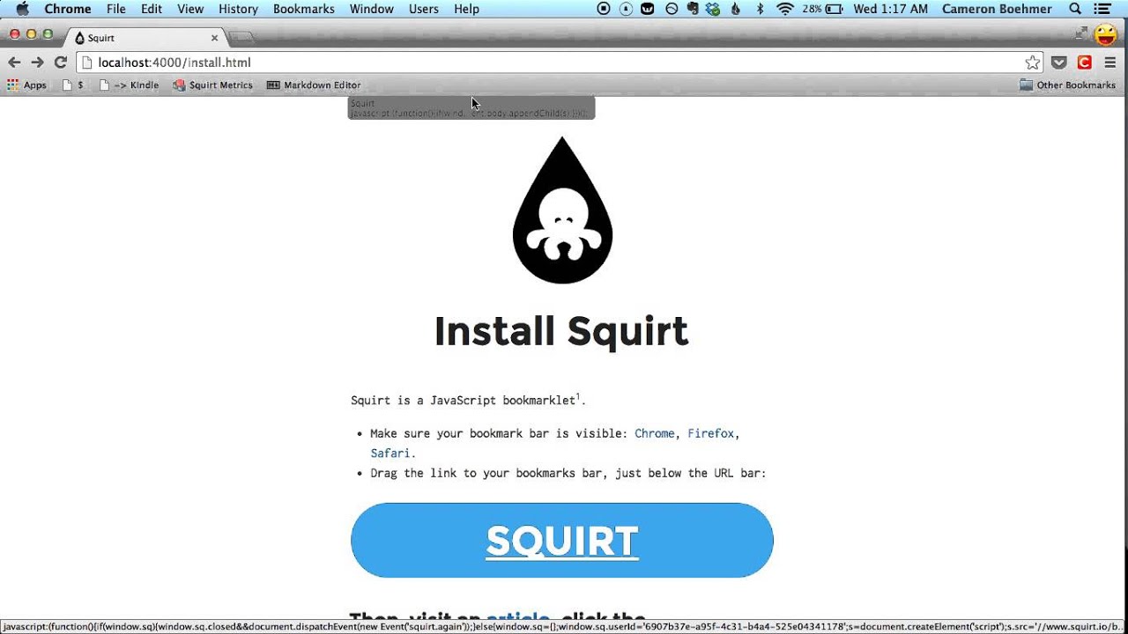
Task: Click the footnote 1 superscript after bookmarklet
Action: point(578,396)
